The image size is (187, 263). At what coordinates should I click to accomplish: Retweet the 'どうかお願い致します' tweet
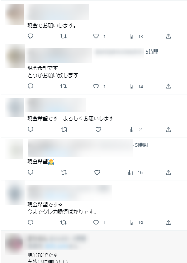coord(63,86)
